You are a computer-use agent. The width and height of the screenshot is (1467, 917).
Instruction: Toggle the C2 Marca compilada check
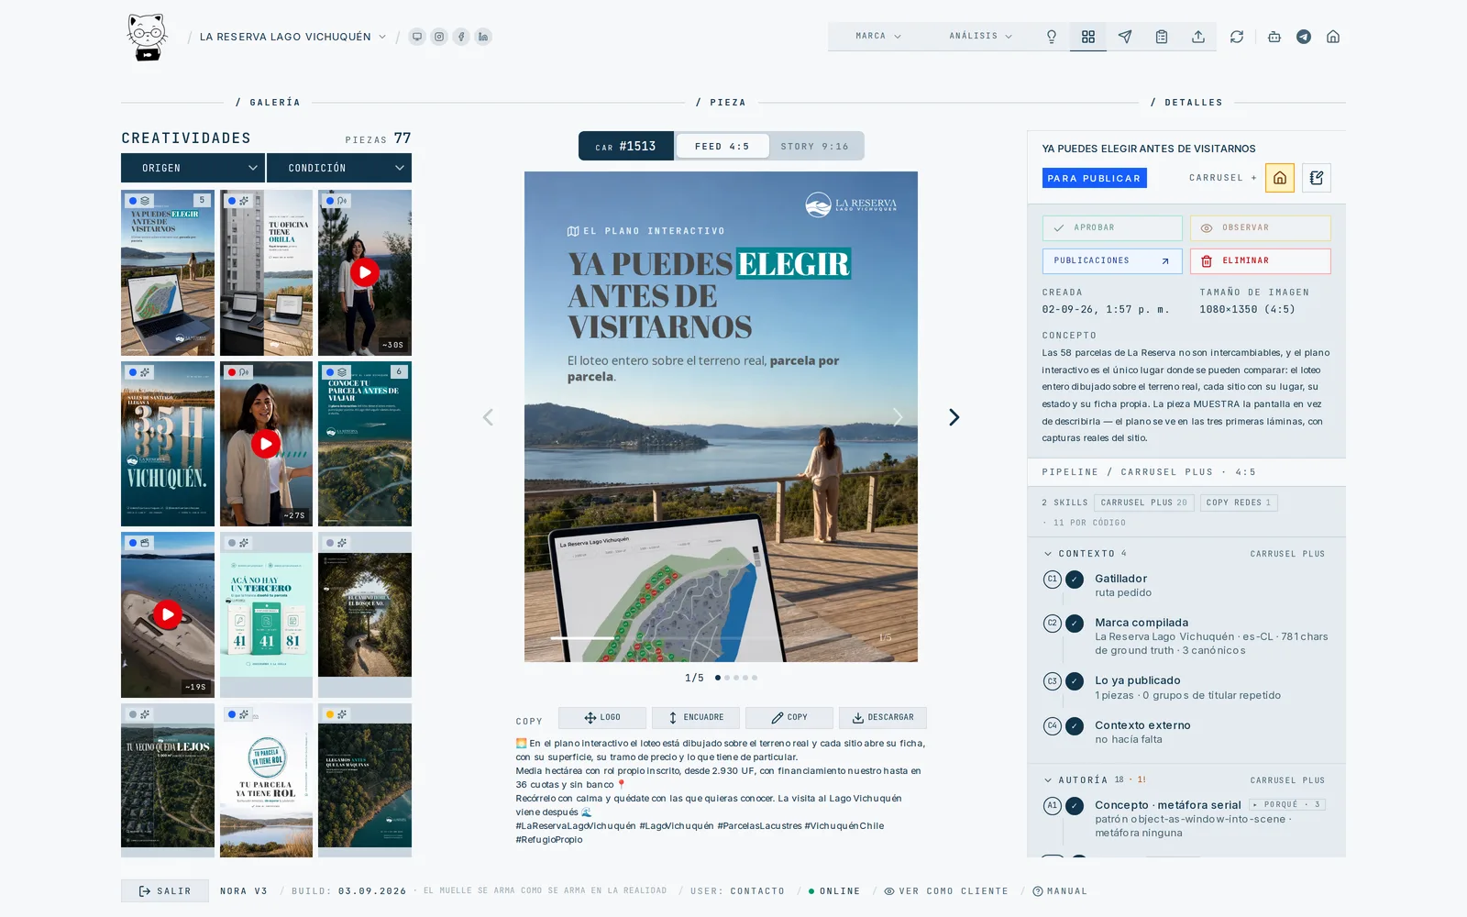[x=1075, y=624]
